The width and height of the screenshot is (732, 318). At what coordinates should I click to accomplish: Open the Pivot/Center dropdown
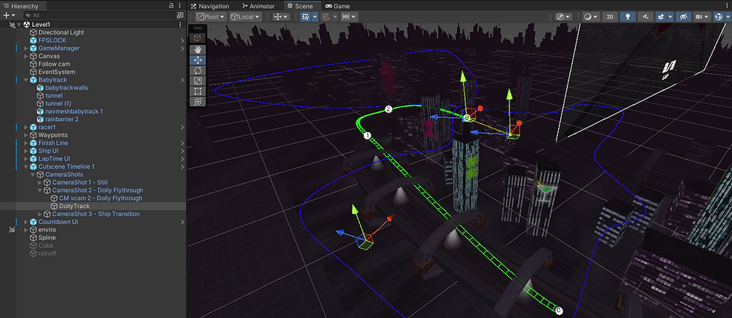click(x=211, y=16)
